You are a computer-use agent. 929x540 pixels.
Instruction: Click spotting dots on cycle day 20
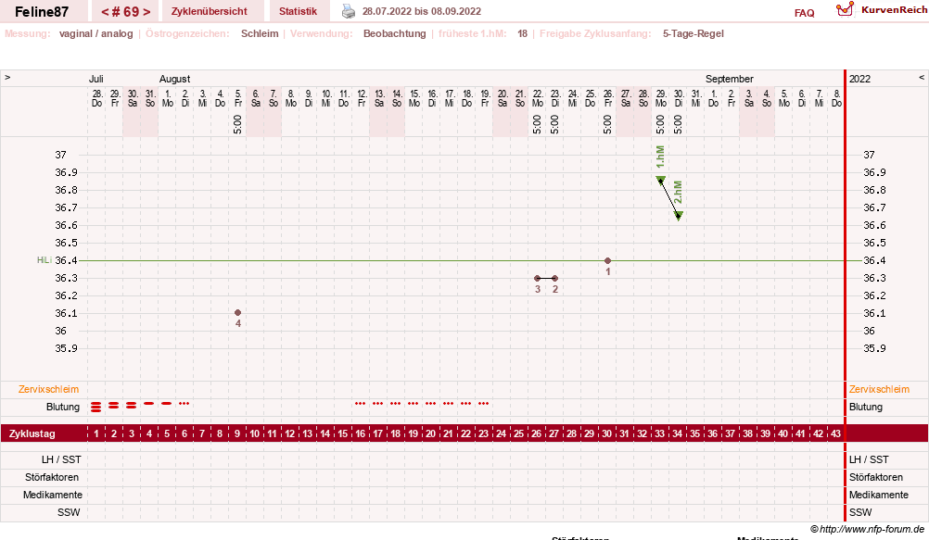point(431,403)
